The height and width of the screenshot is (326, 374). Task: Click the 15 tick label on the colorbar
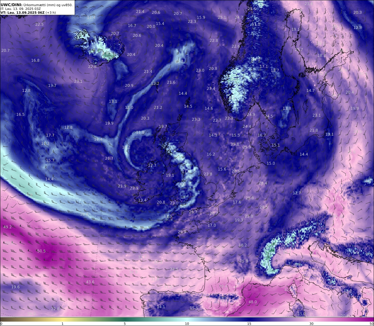[x=249, y=324]
